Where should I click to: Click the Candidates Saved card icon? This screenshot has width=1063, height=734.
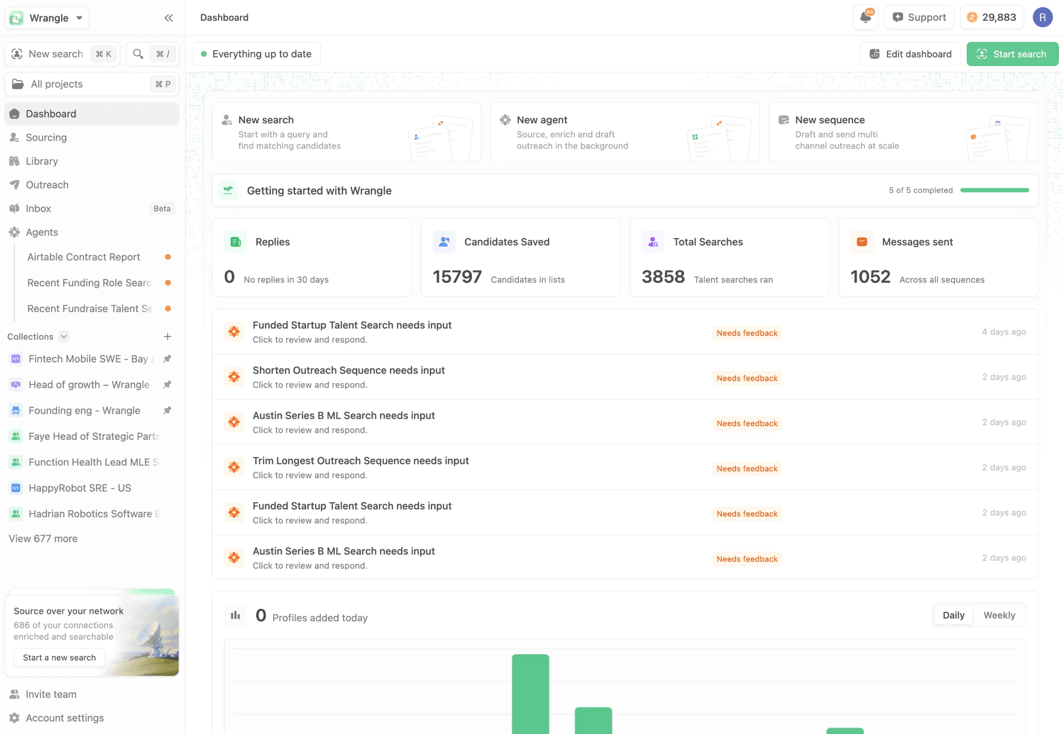(x=444, y=242)
